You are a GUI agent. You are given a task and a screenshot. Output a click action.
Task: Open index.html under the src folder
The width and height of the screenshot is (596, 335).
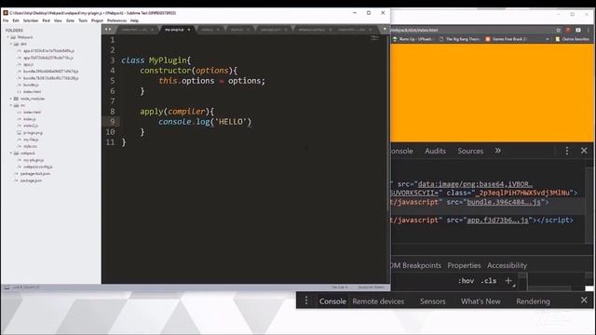pos(32,112)
